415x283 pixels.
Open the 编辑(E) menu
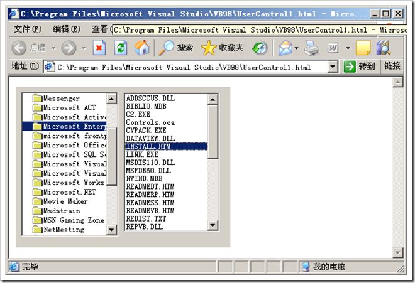pyautogui.click(x=67, y=29)
